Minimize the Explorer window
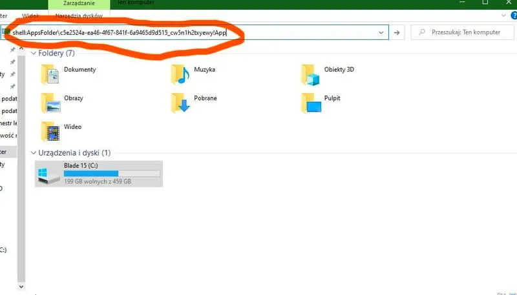The width and height of the screenshot is (517, 295). [462, 2]
